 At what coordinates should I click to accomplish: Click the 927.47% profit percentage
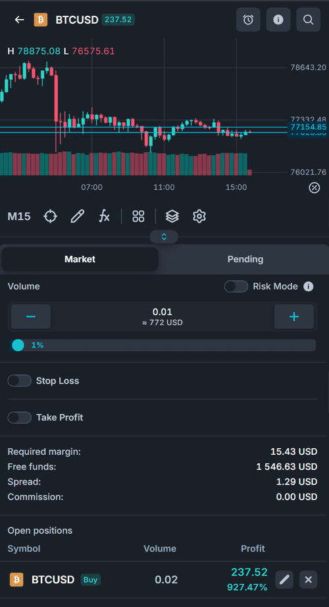pos(247,587)
